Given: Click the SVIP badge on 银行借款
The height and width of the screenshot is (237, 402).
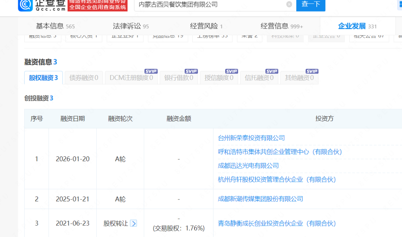Looking at the screenshot, I should click(x=191, y=71).
